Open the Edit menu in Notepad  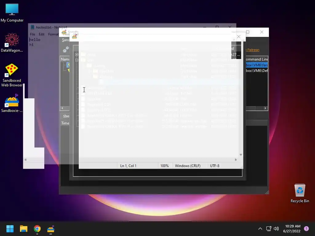coord(42,34)
